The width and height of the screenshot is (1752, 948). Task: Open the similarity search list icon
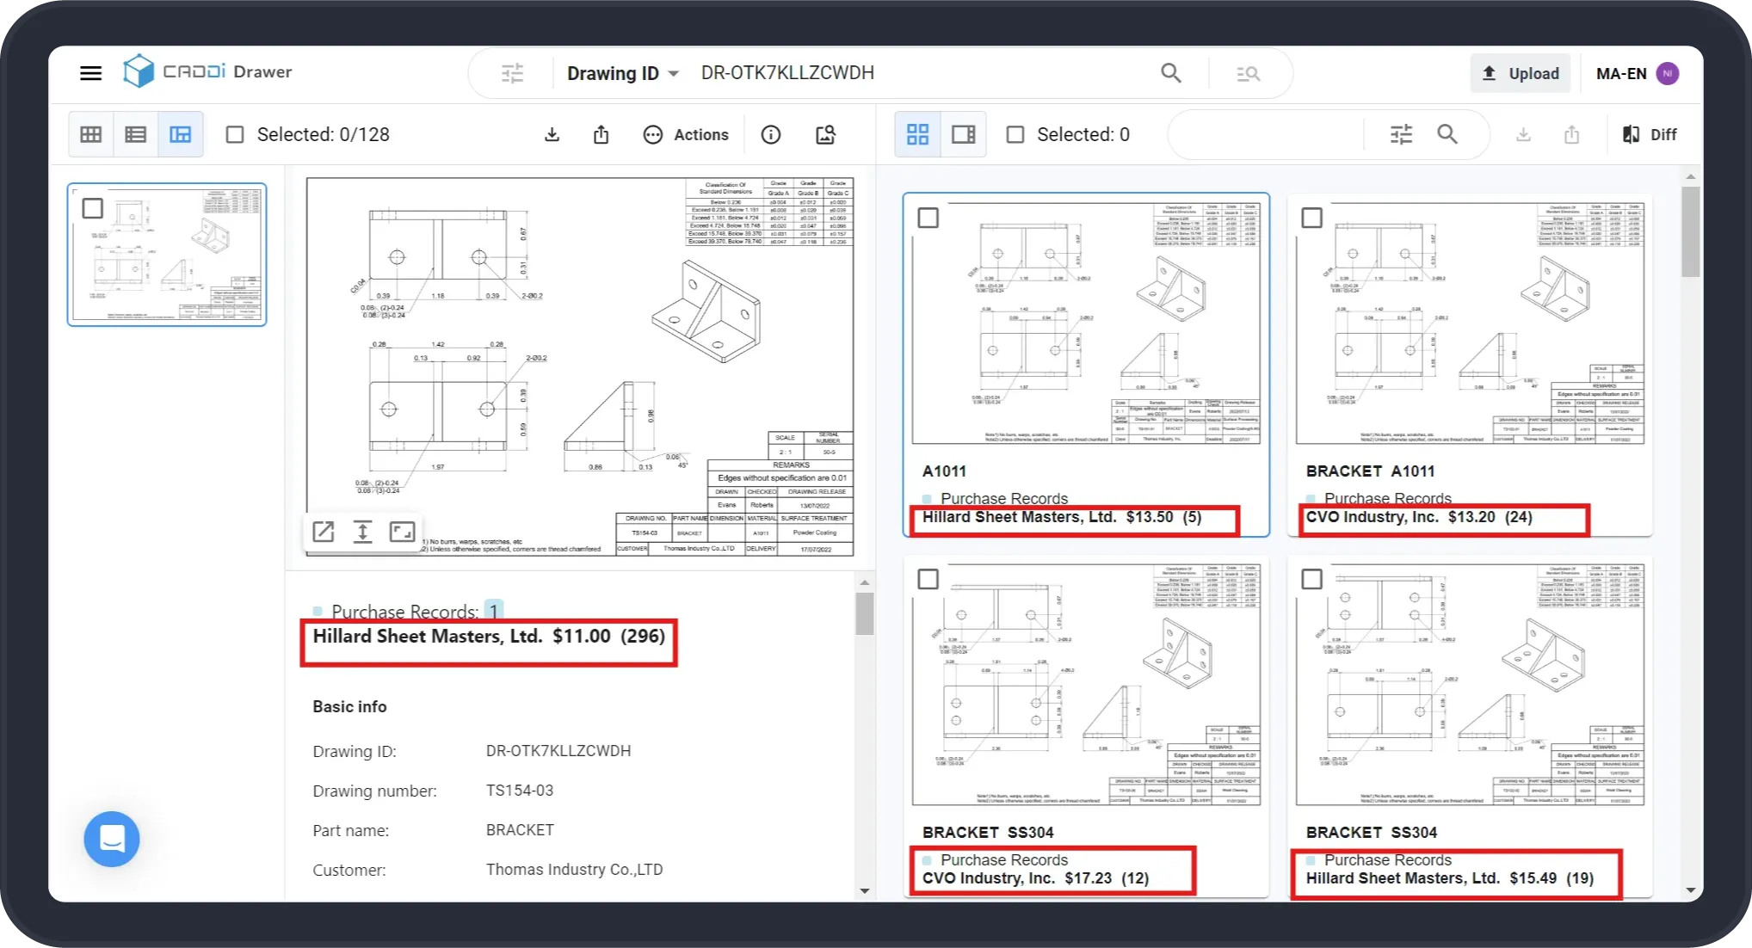coord(1248,74)
